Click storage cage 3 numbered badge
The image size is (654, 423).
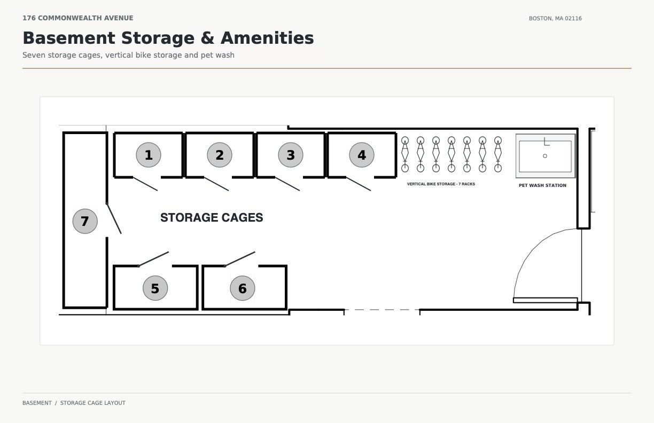pos(291,155)
